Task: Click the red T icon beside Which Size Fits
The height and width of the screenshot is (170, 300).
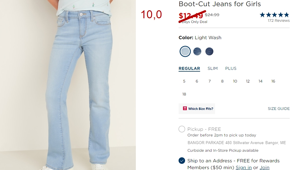Action: tap(185, 108)
